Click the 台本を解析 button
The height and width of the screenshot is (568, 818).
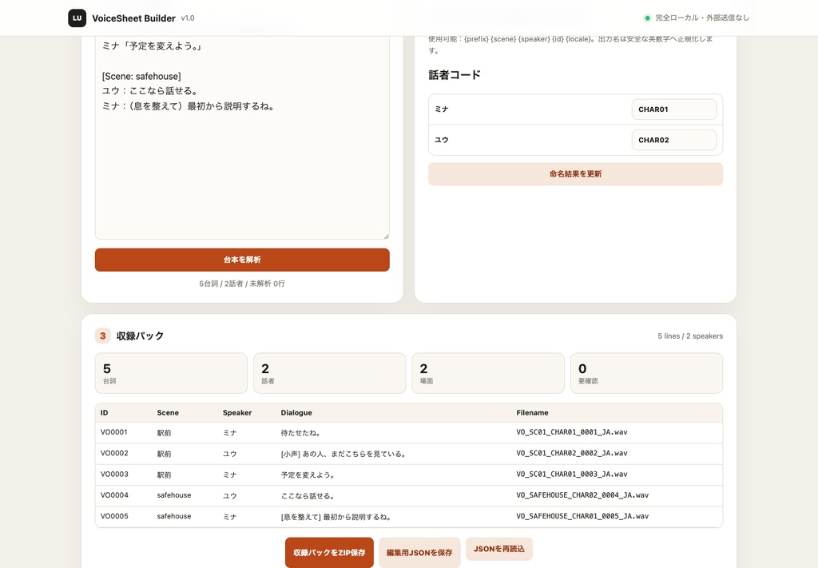(x=242, y=260)
